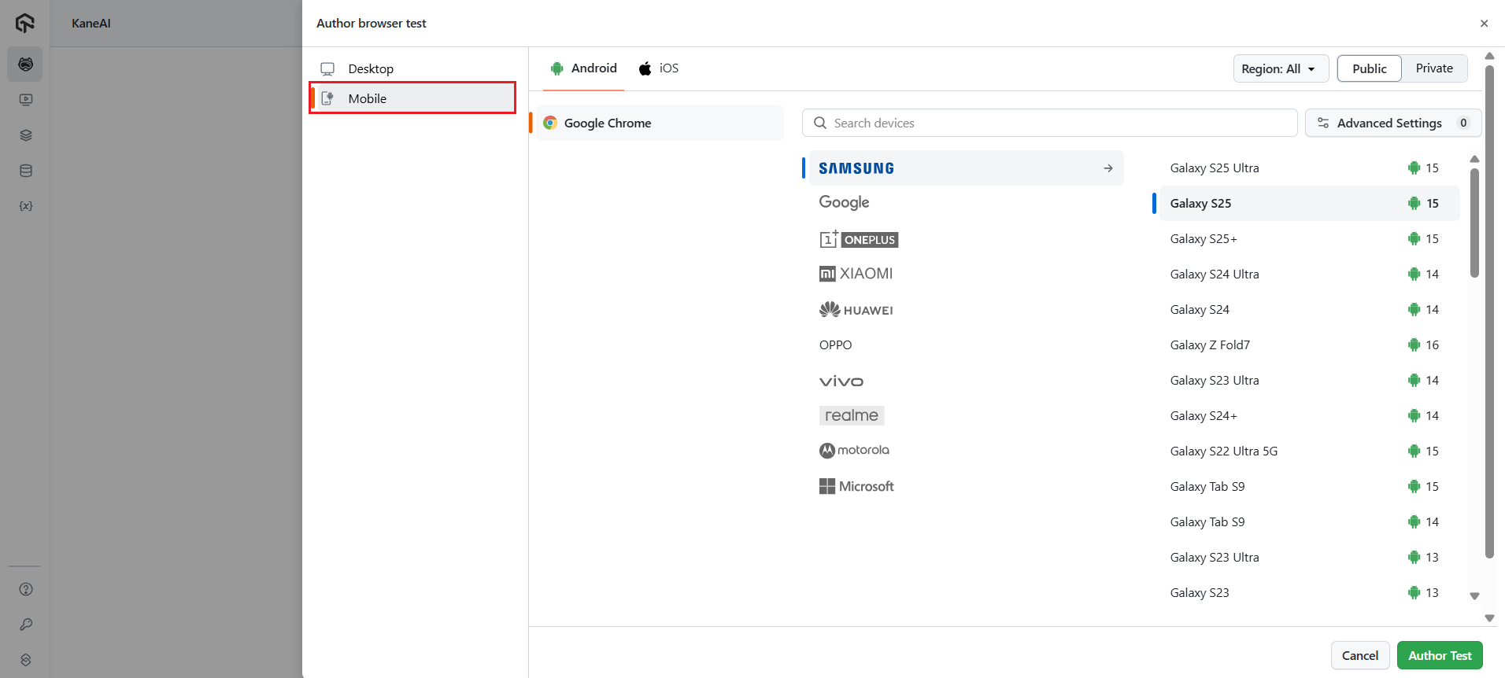1505x678 pixels.
Task: Click the LambdaTest logo icon
Action: coord(25,24)
